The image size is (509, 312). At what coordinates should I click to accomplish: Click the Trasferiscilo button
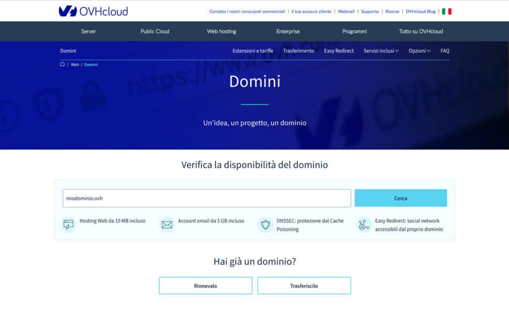(x=304, y=285)
